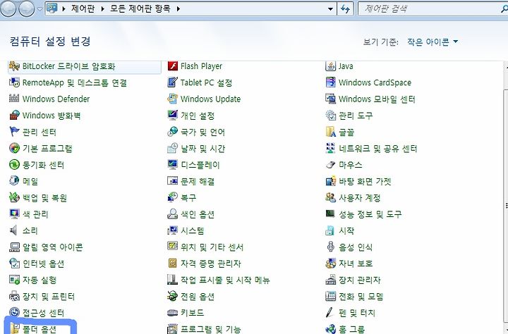Screen dimensions: 508x334
Task: Open the recent pages dropdown beside the Forward button
Action: tap(40, 9)
